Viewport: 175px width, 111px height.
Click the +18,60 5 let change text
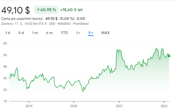[x=71, y=10]
